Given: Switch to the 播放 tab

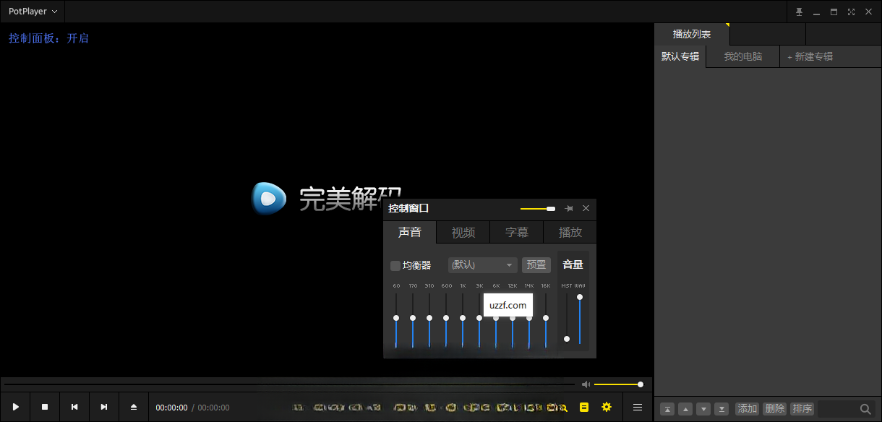Looking at the screenshot, I should pyautogui.click(x=570, y=232).
